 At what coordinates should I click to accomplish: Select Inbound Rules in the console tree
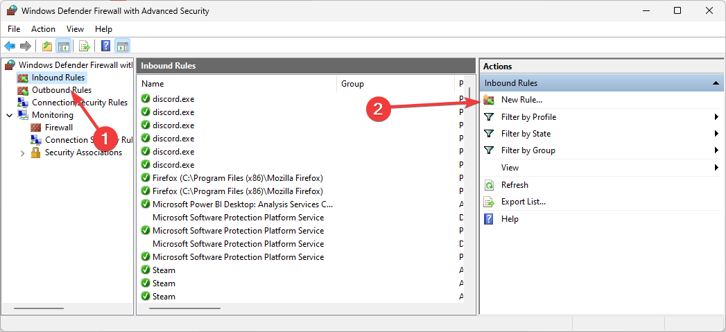pyautogui.click(x=58, y=78)
